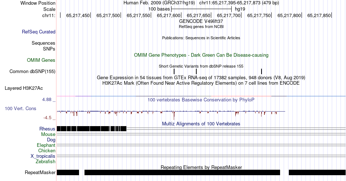Click the Layered H3K27Ac track label
Image resolution: width=346 pixels, height=181 pixels.
click(x=24, y=88)
